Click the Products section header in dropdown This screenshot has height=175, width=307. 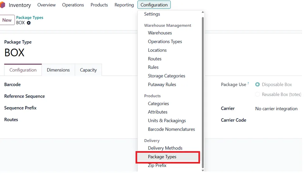point(152,96)
